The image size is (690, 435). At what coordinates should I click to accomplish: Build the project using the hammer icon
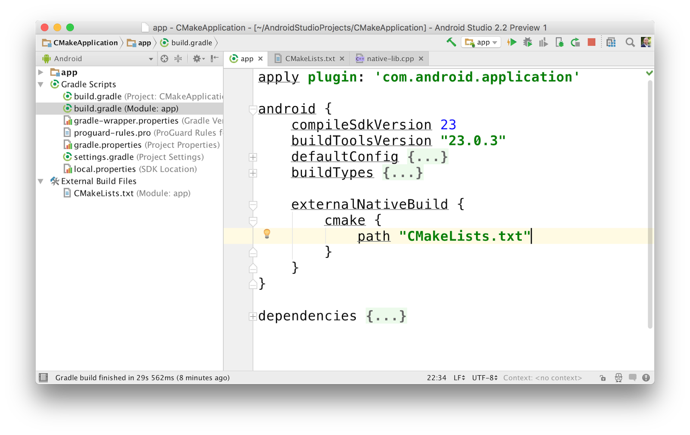(450, 42)
